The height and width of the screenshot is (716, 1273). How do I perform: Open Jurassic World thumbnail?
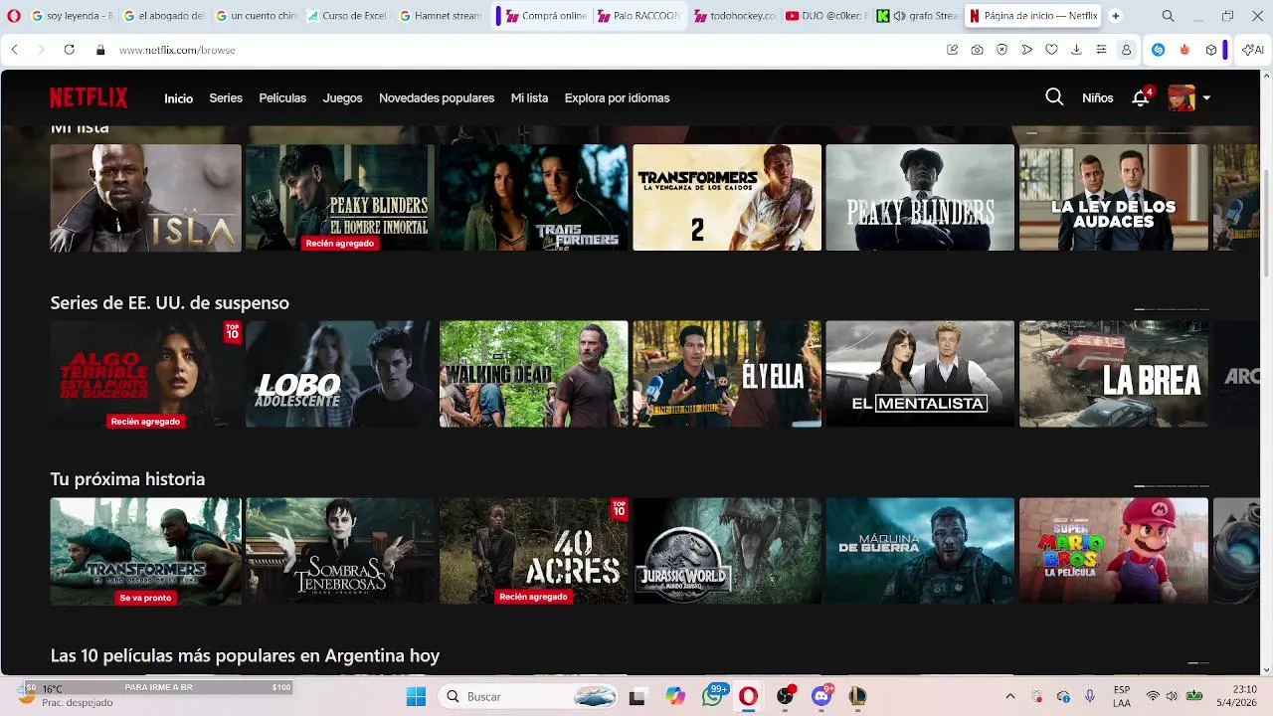tap(727, 551)
